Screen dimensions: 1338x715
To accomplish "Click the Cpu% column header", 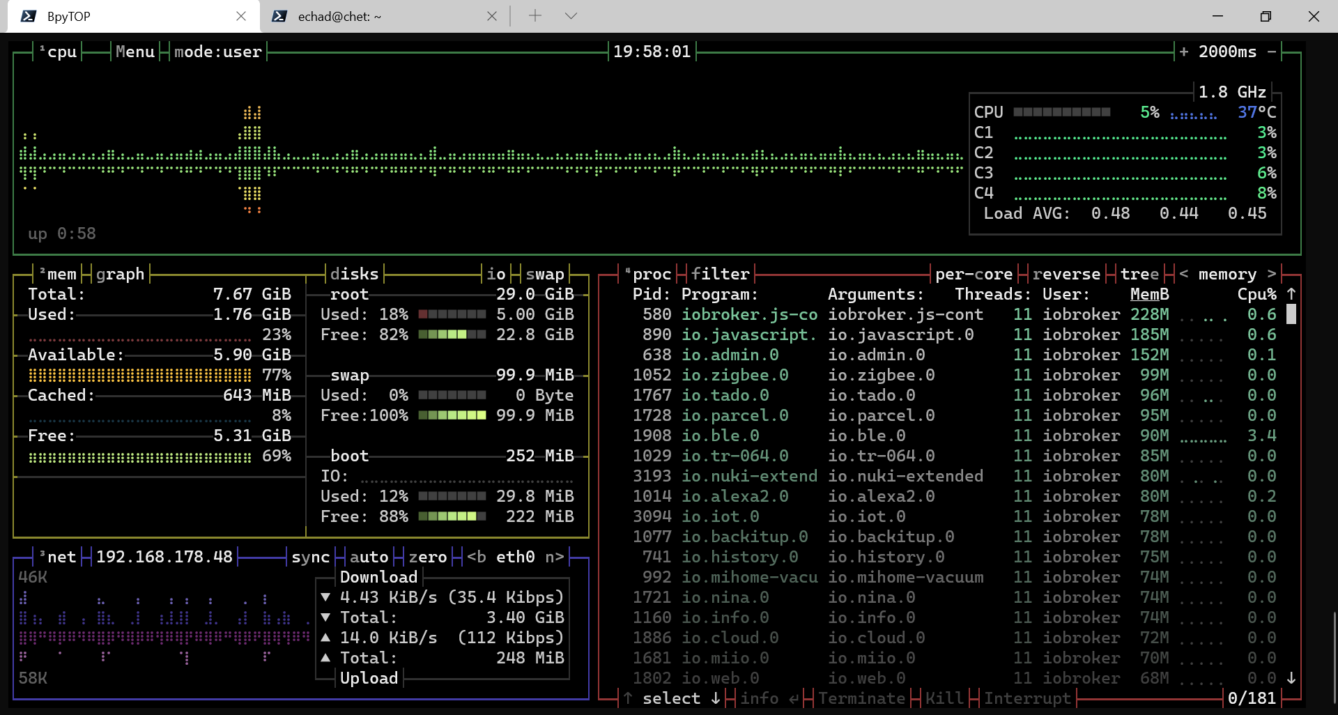I will [x=1257, y=294].
